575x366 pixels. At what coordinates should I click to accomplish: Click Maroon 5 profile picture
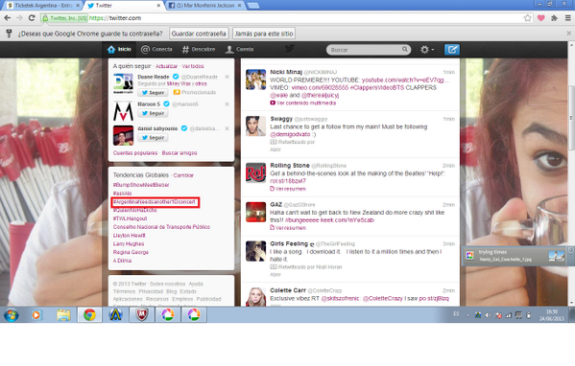(x=123, y=111)
